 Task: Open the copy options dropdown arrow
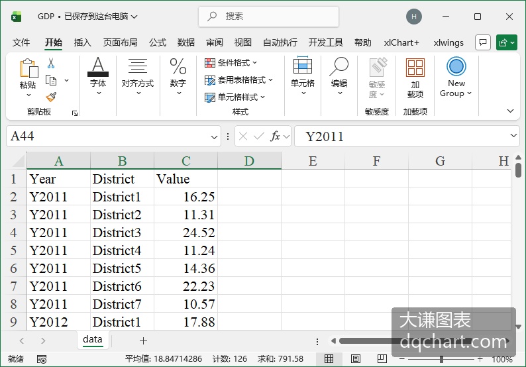tap(66, 81)
